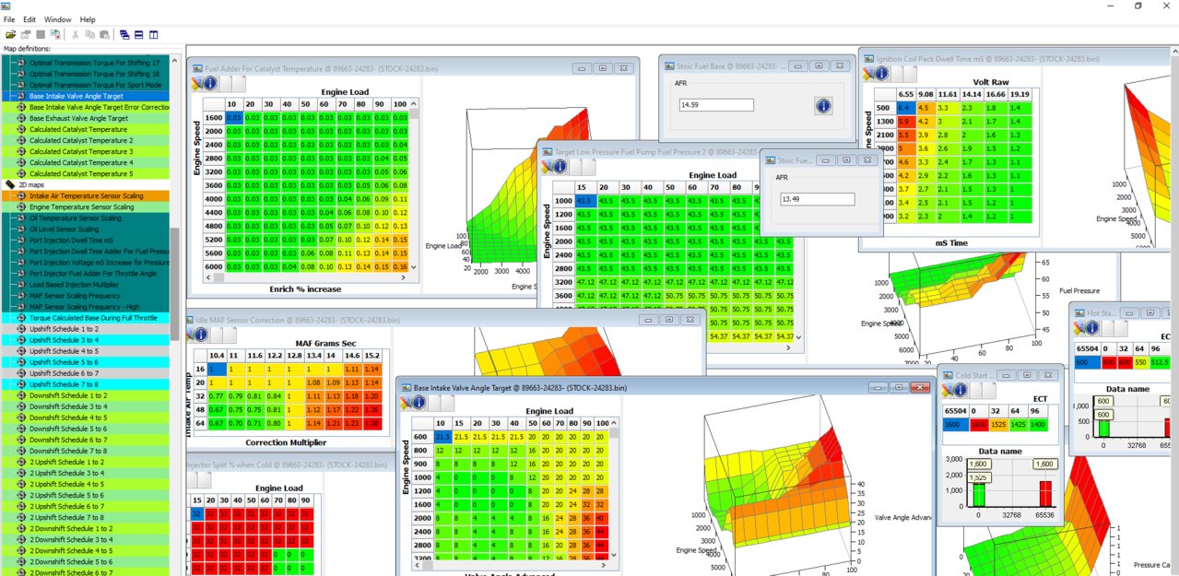Screen dimensions: 1179x576
Task: Click gear icon beside Calculated Catalyst Temperature 2
Action: click(x=22, y=140)
